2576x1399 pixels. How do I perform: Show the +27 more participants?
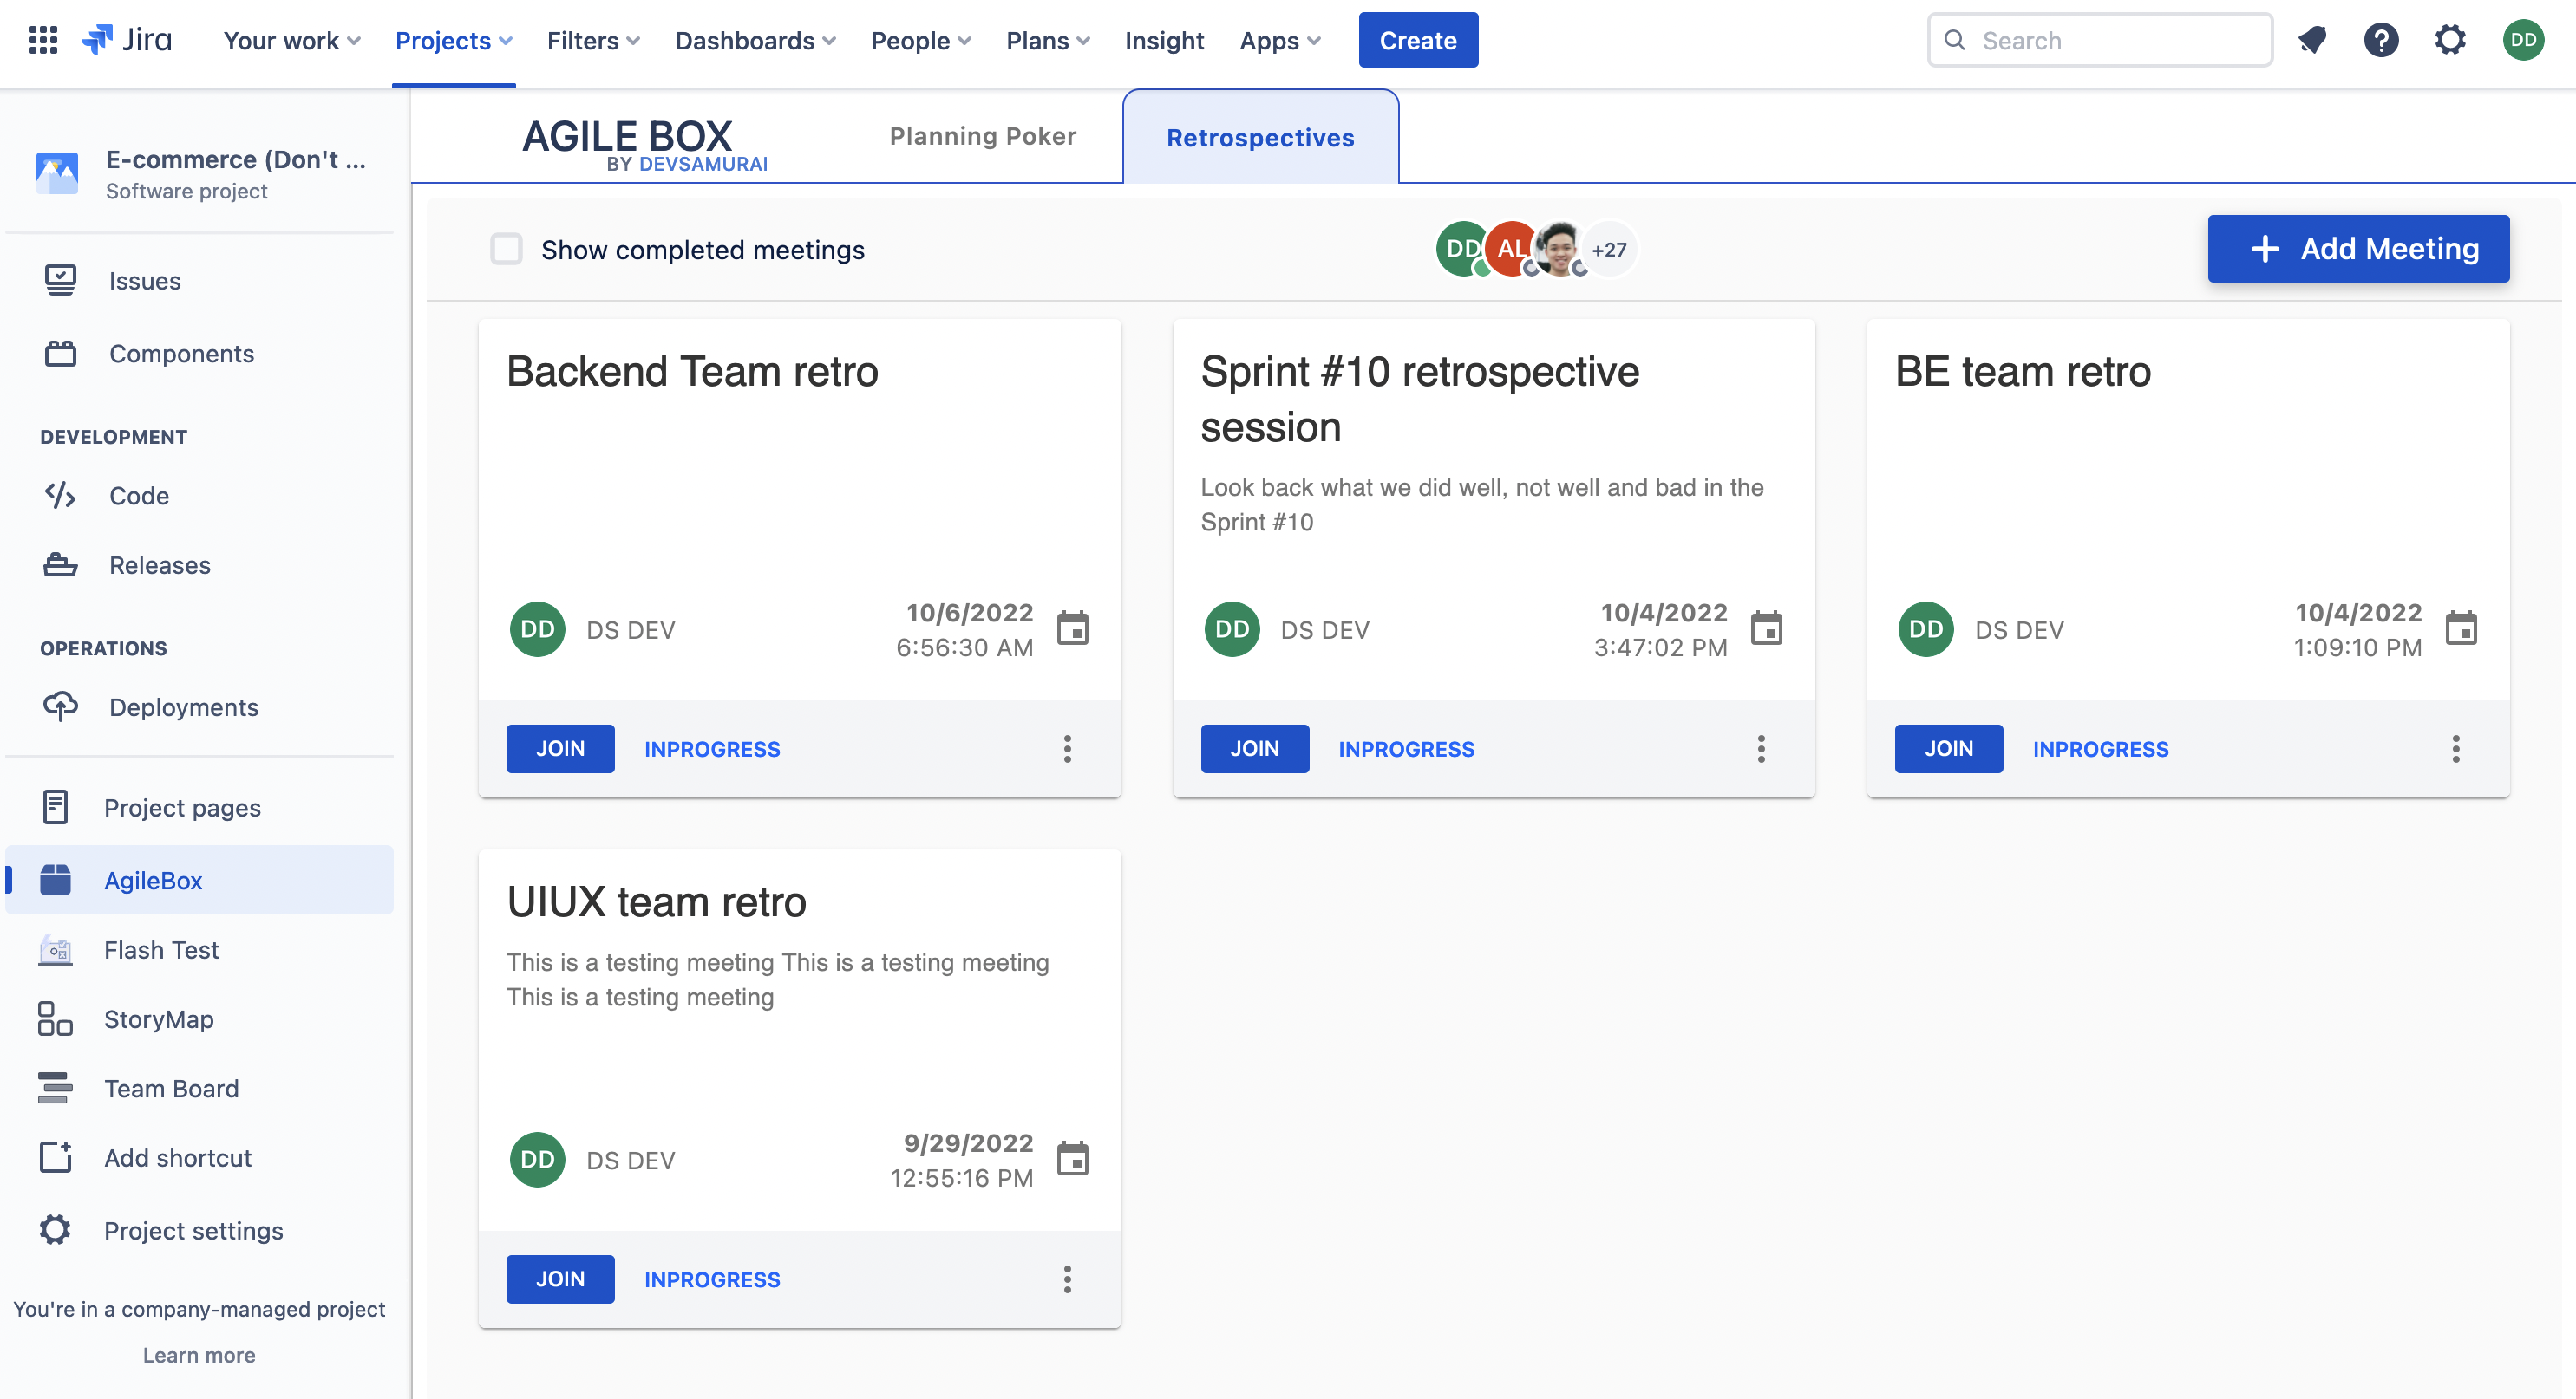[1609, 249]
